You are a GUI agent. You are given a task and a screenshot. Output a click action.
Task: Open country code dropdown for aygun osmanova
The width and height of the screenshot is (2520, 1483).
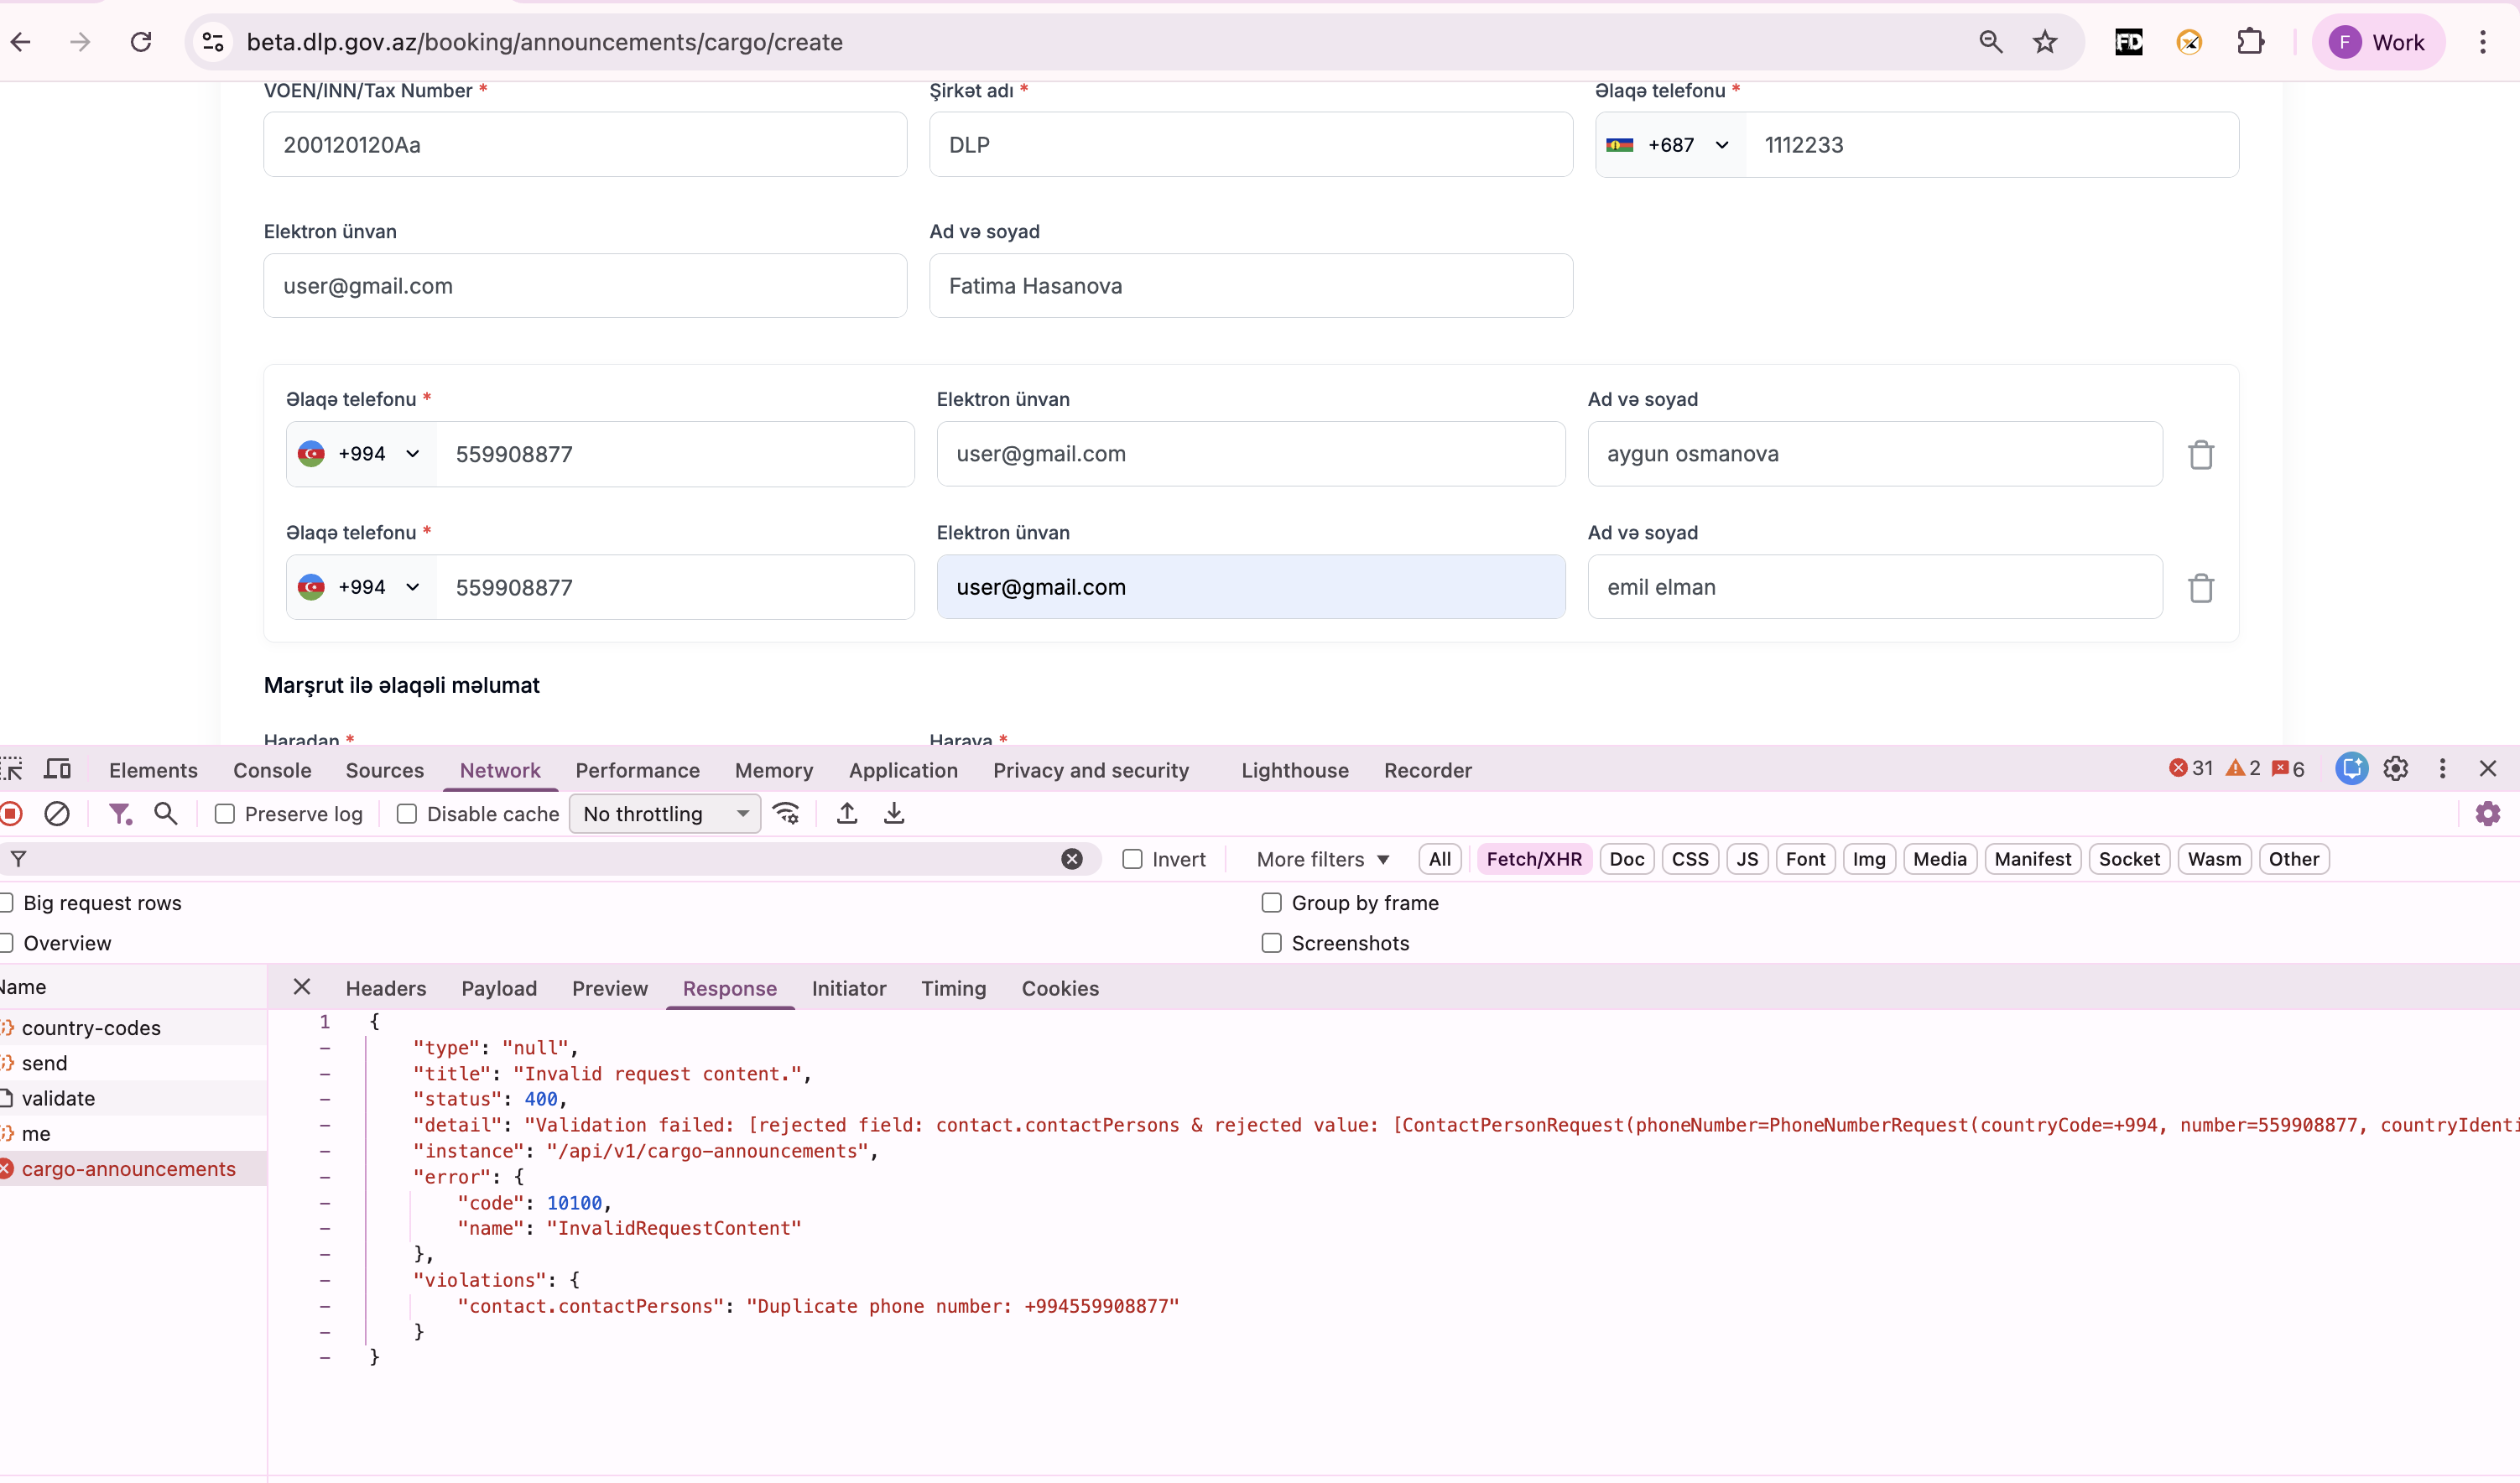tap(361, 454)
